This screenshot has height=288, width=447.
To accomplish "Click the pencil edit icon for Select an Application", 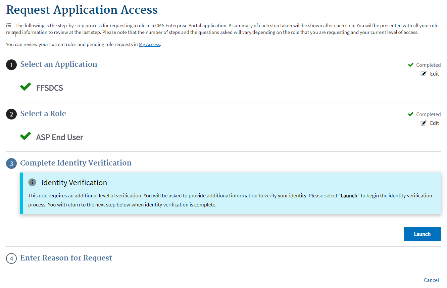I will point(424,74).
